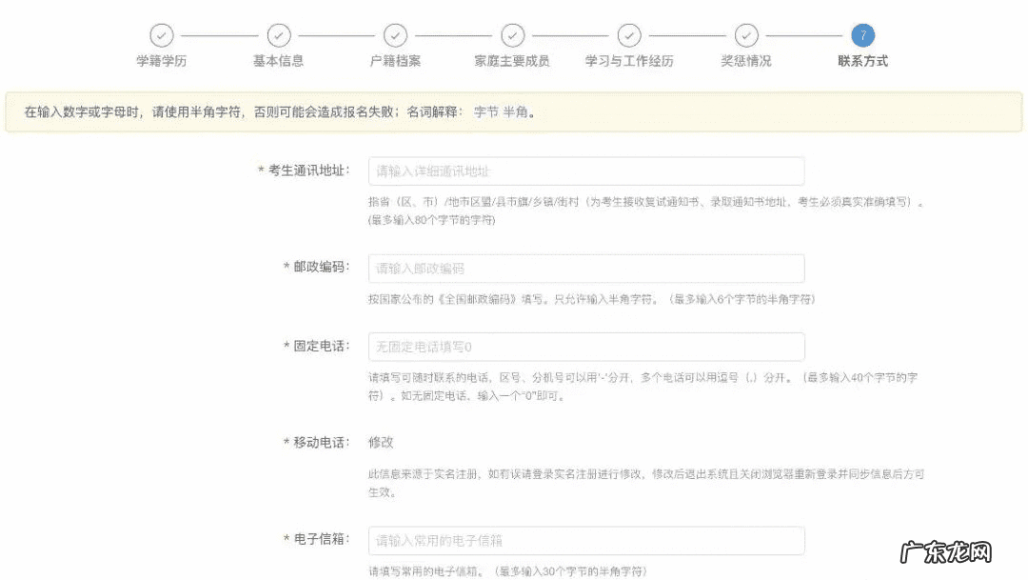Screen dimensions: 1028x580
Task: Click the 修改 link beside 移动电话
Action: [x=382, y=442]
